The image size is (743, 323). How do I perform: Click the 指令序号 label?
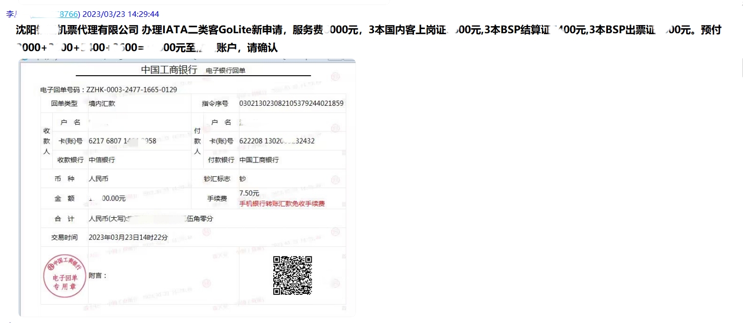(x=215, y=104)
